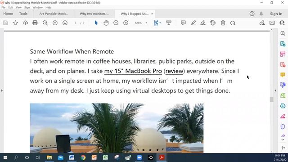Viewport: 288px width, 162px height.
Task: Open the 'Are Portable Monit...' document tab
Action: tap(54, 14)
